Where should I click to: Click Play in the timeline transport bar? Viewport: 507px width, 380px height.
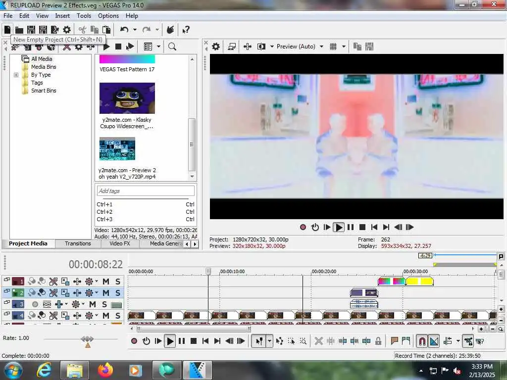[x=169, y=341]
